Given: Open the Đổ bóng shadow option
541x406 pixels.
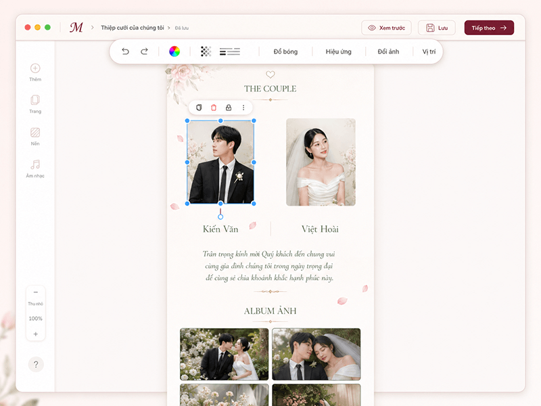Looking at the screenshot, I should point(285,51).
